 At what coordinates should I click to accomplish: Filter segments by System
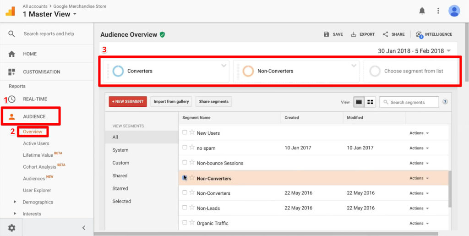120,150
